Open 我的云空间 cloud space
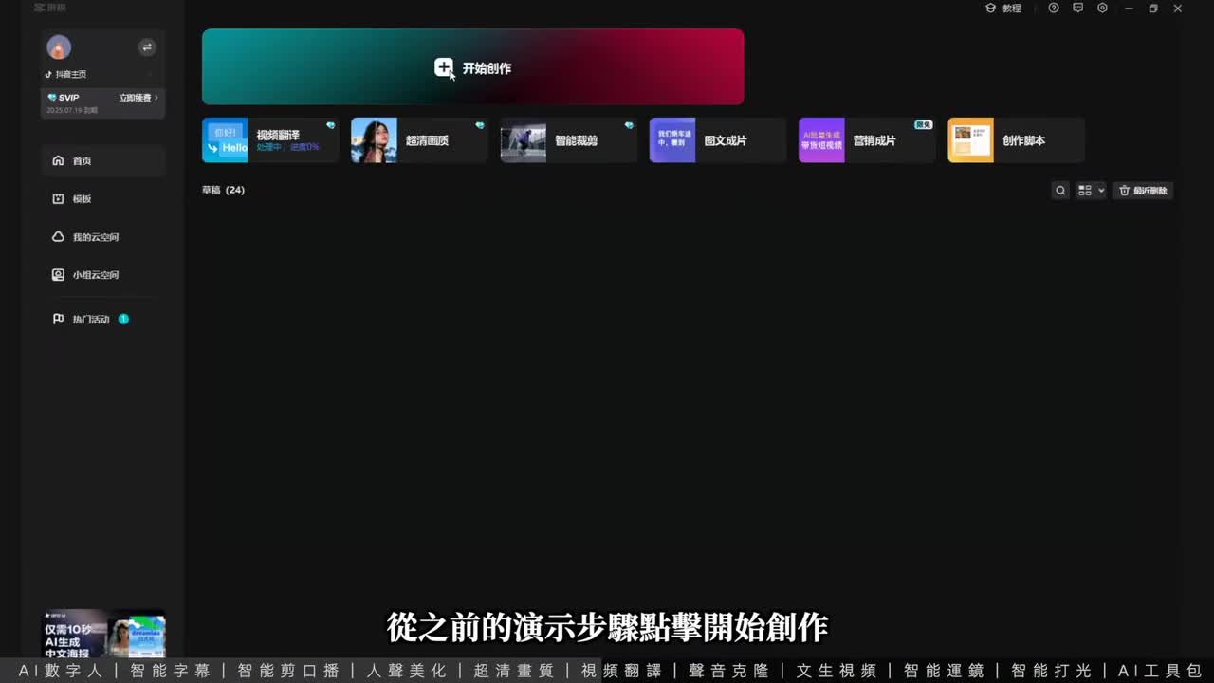 click(95, 237)
